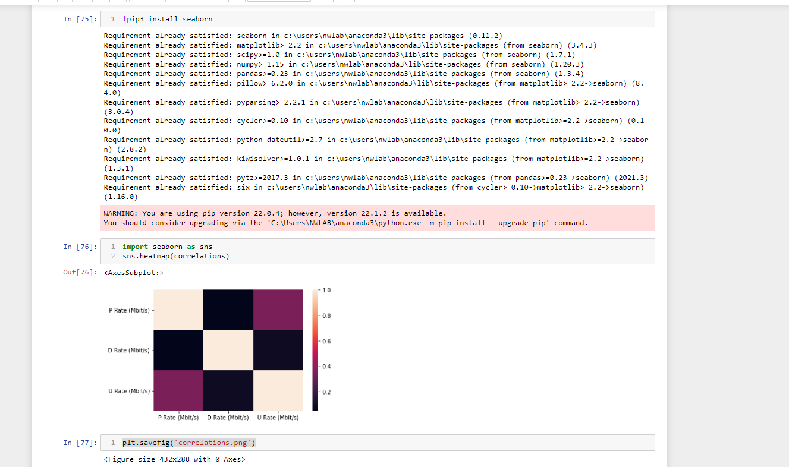789x467 pixels.
Task: Click the colorbar 0.2 tick label
Action: [326, 392]
